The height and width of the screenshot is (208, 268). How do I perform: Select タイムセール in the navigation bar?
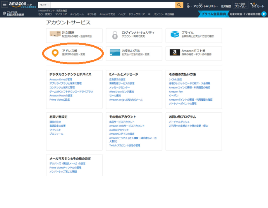[x=77, y=15]
